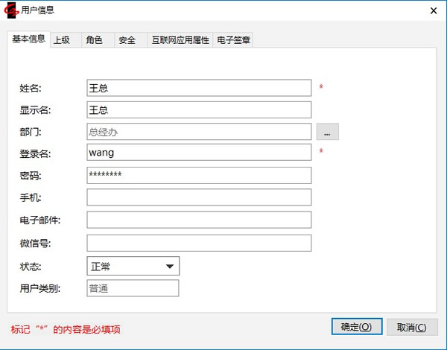The image size is (447, 350).
Task: Focus the 显示名 text box
Action: coord(199,109)
